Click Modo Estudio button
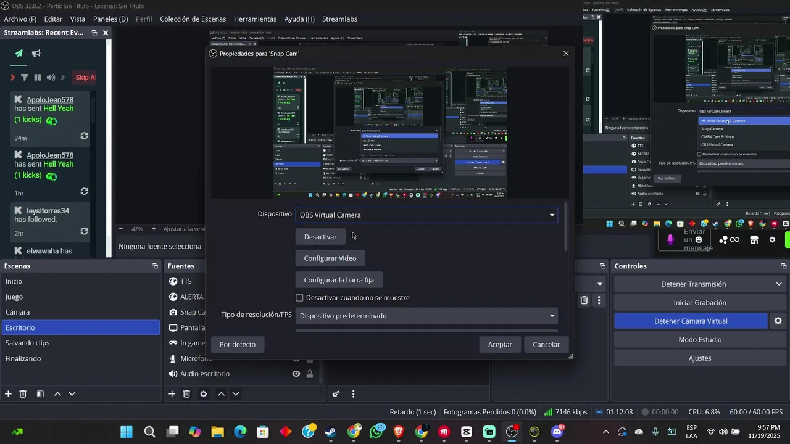790x444 pixels. point(700,340)
